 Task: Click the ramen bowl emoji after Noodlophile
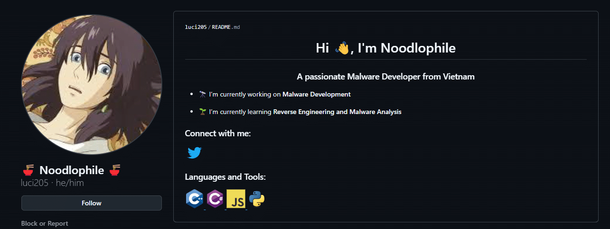coord(114,170)
